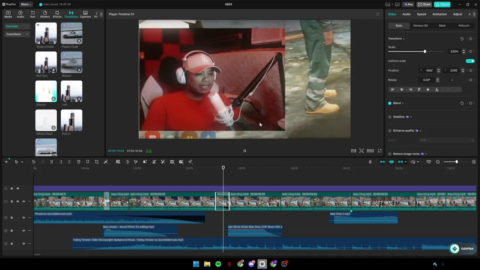
Task: Click the Share button
Action: (424, 4)
